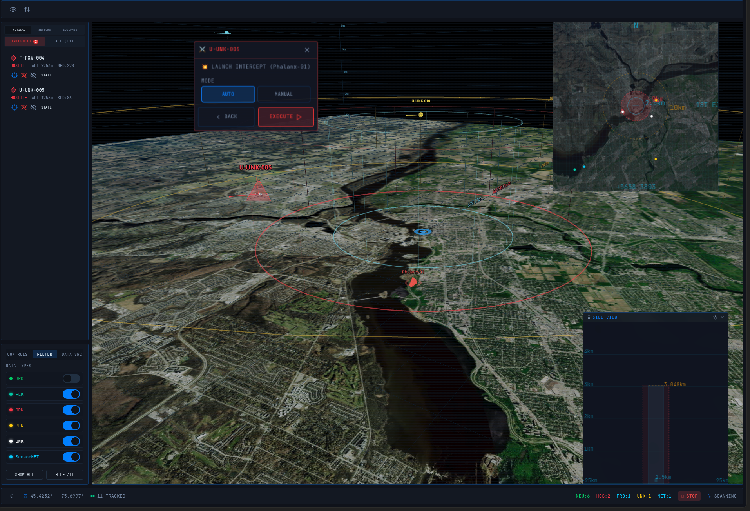Click the U-UNK-010 yellow marker on map
This screenshot has height=511, width=750.
point(420,115)
